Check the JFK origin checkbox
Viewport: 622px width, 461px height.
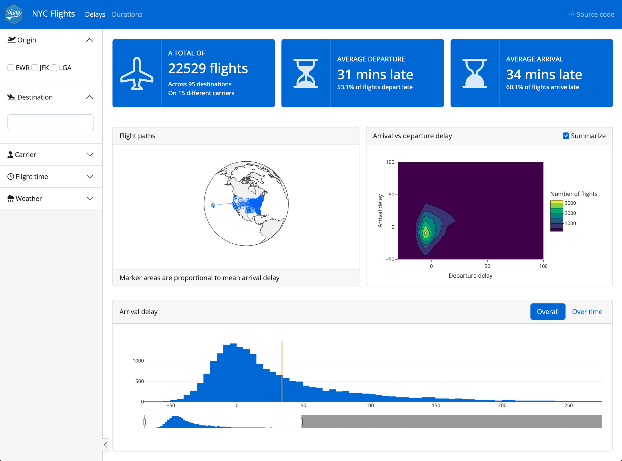34,67
